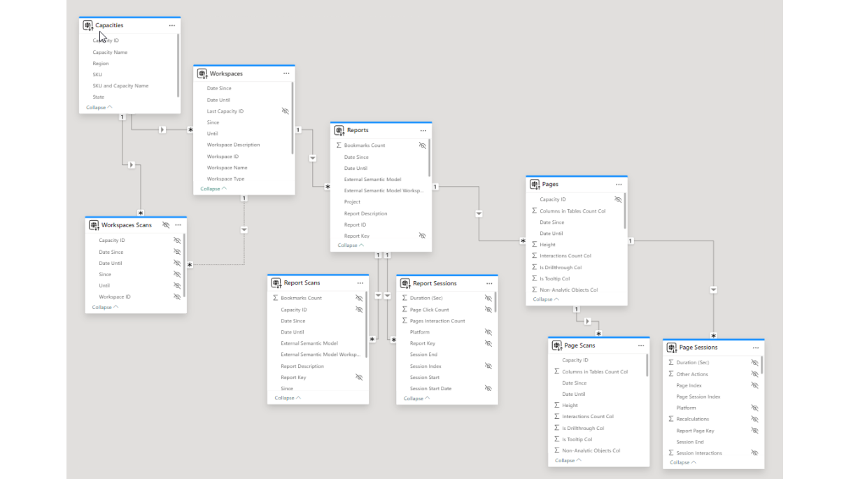Image resolution: width=844 pixels, height=479 pixels.
Task: Click the Report Scans table header icon
Action: pyautogui.click(x=277, y=283)
